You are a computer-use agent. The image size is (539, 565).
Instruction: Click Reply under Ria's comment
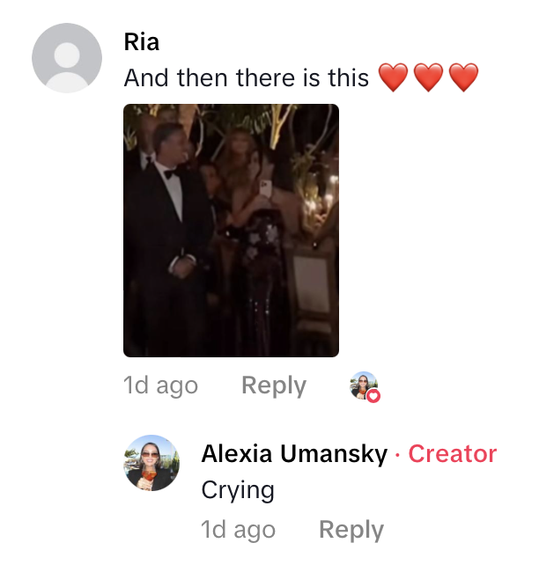(274, 385)
